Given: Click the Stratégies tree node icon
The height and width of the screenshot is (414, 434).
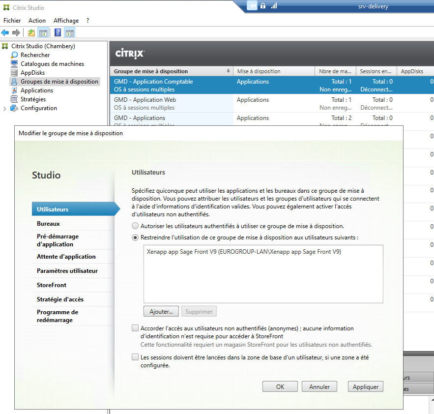Looking at the screenshot, I should [14, 99].
